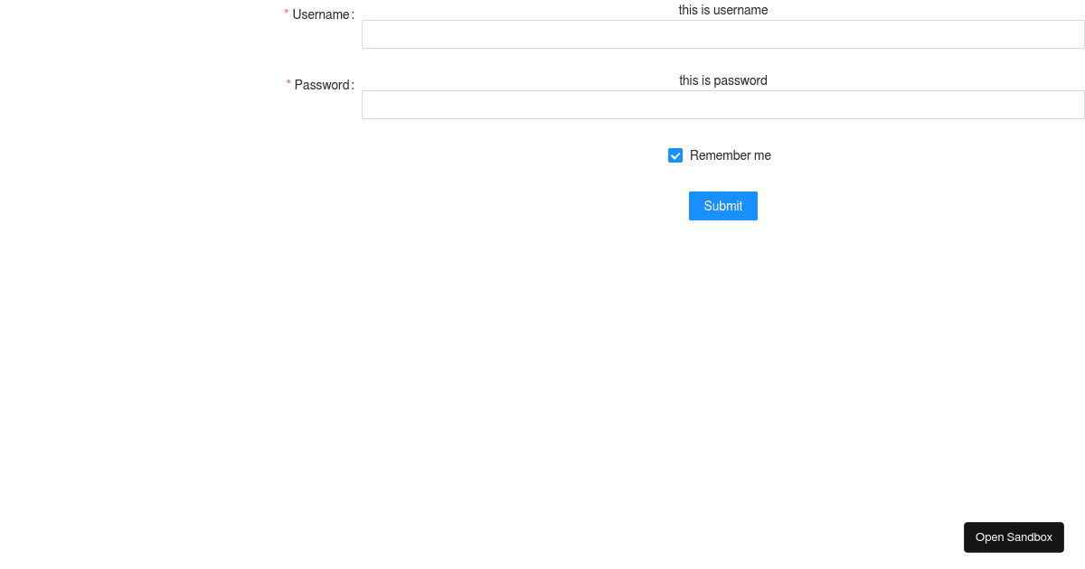Focus the Password input field

723,105
